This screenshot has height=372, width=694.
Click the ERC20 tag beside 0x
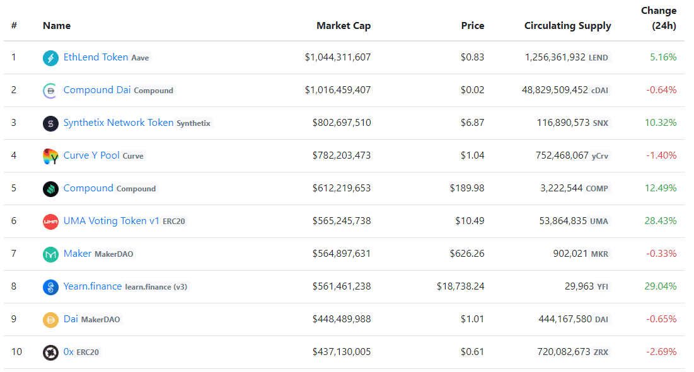(x=88, y=352)
